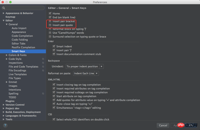The width and height of the screenshot is (200, 130).
Task: Click project-scope icon beside File Encodings
Action: tap(43, 70)
